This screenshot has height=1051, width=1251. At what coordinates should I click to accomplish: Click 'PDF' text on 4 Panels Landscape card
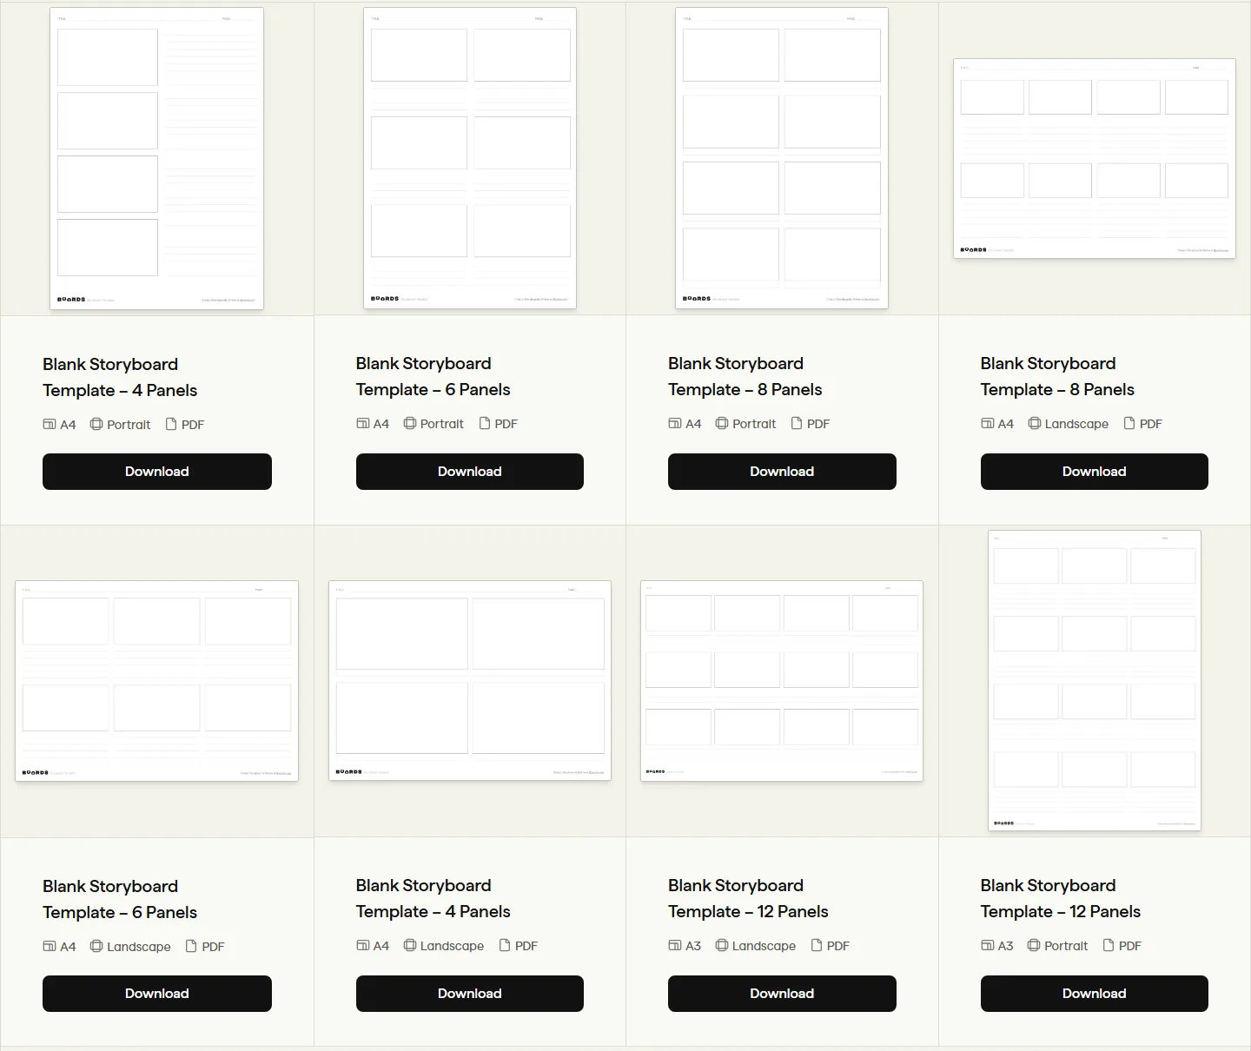pyautogui.click(x=526, y=946)
